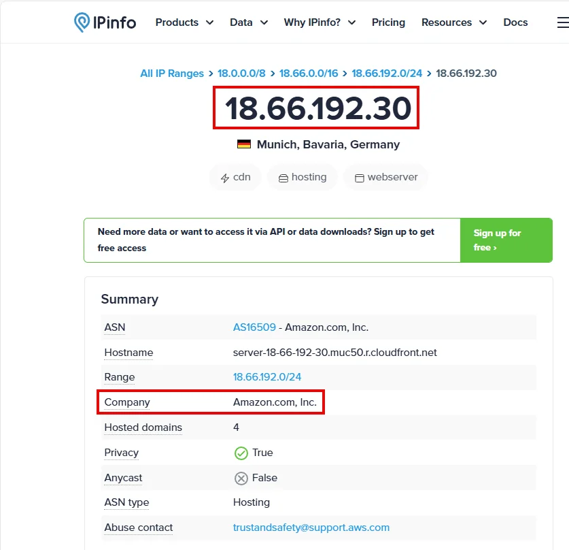Image resolution: width=569 pixels, height=550 pixels.
Task: Expand the Resources dropdown
Action: click(454, 22)
